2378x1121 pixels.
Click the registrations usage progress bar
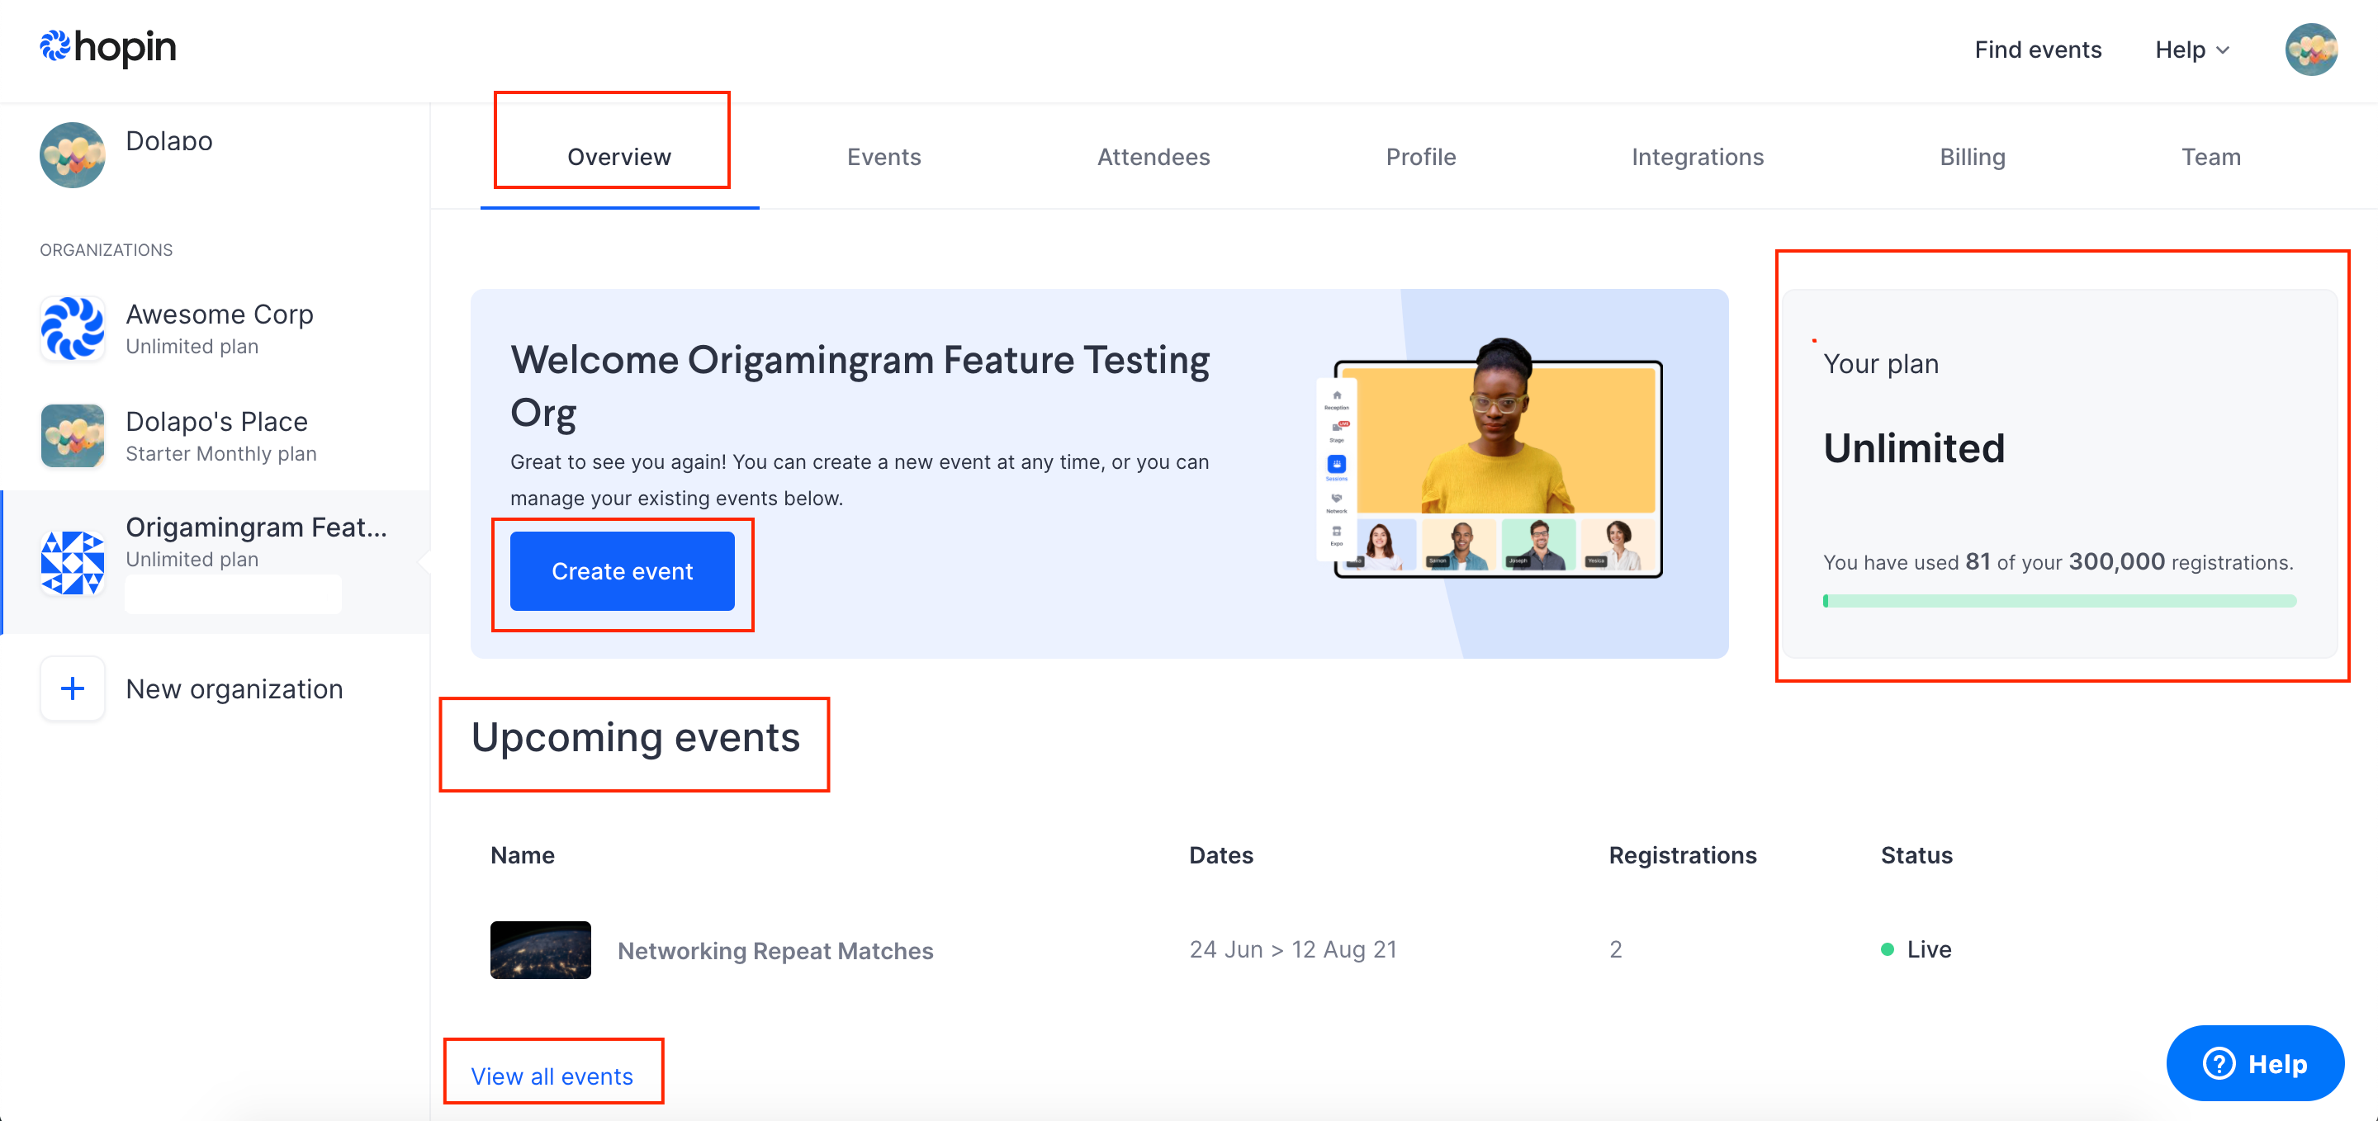coord(2058,601)
